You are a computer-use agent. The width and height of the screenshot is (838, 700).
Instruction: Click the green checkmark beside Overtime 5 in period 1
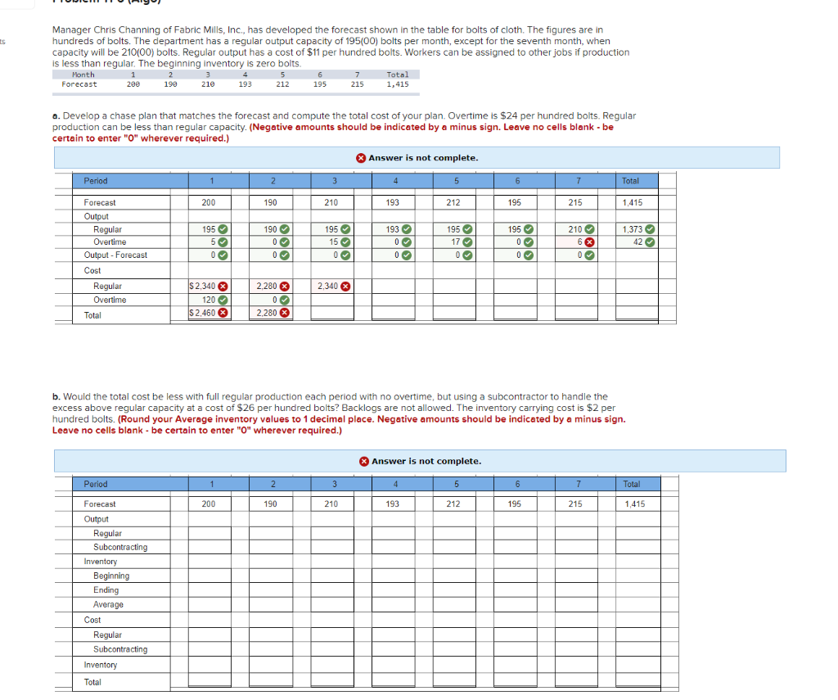224,241
